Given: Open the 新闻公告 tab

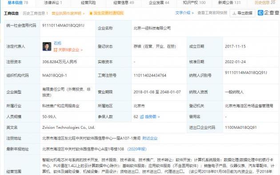Looking at the screenshot, I should (x=229, y=3).
